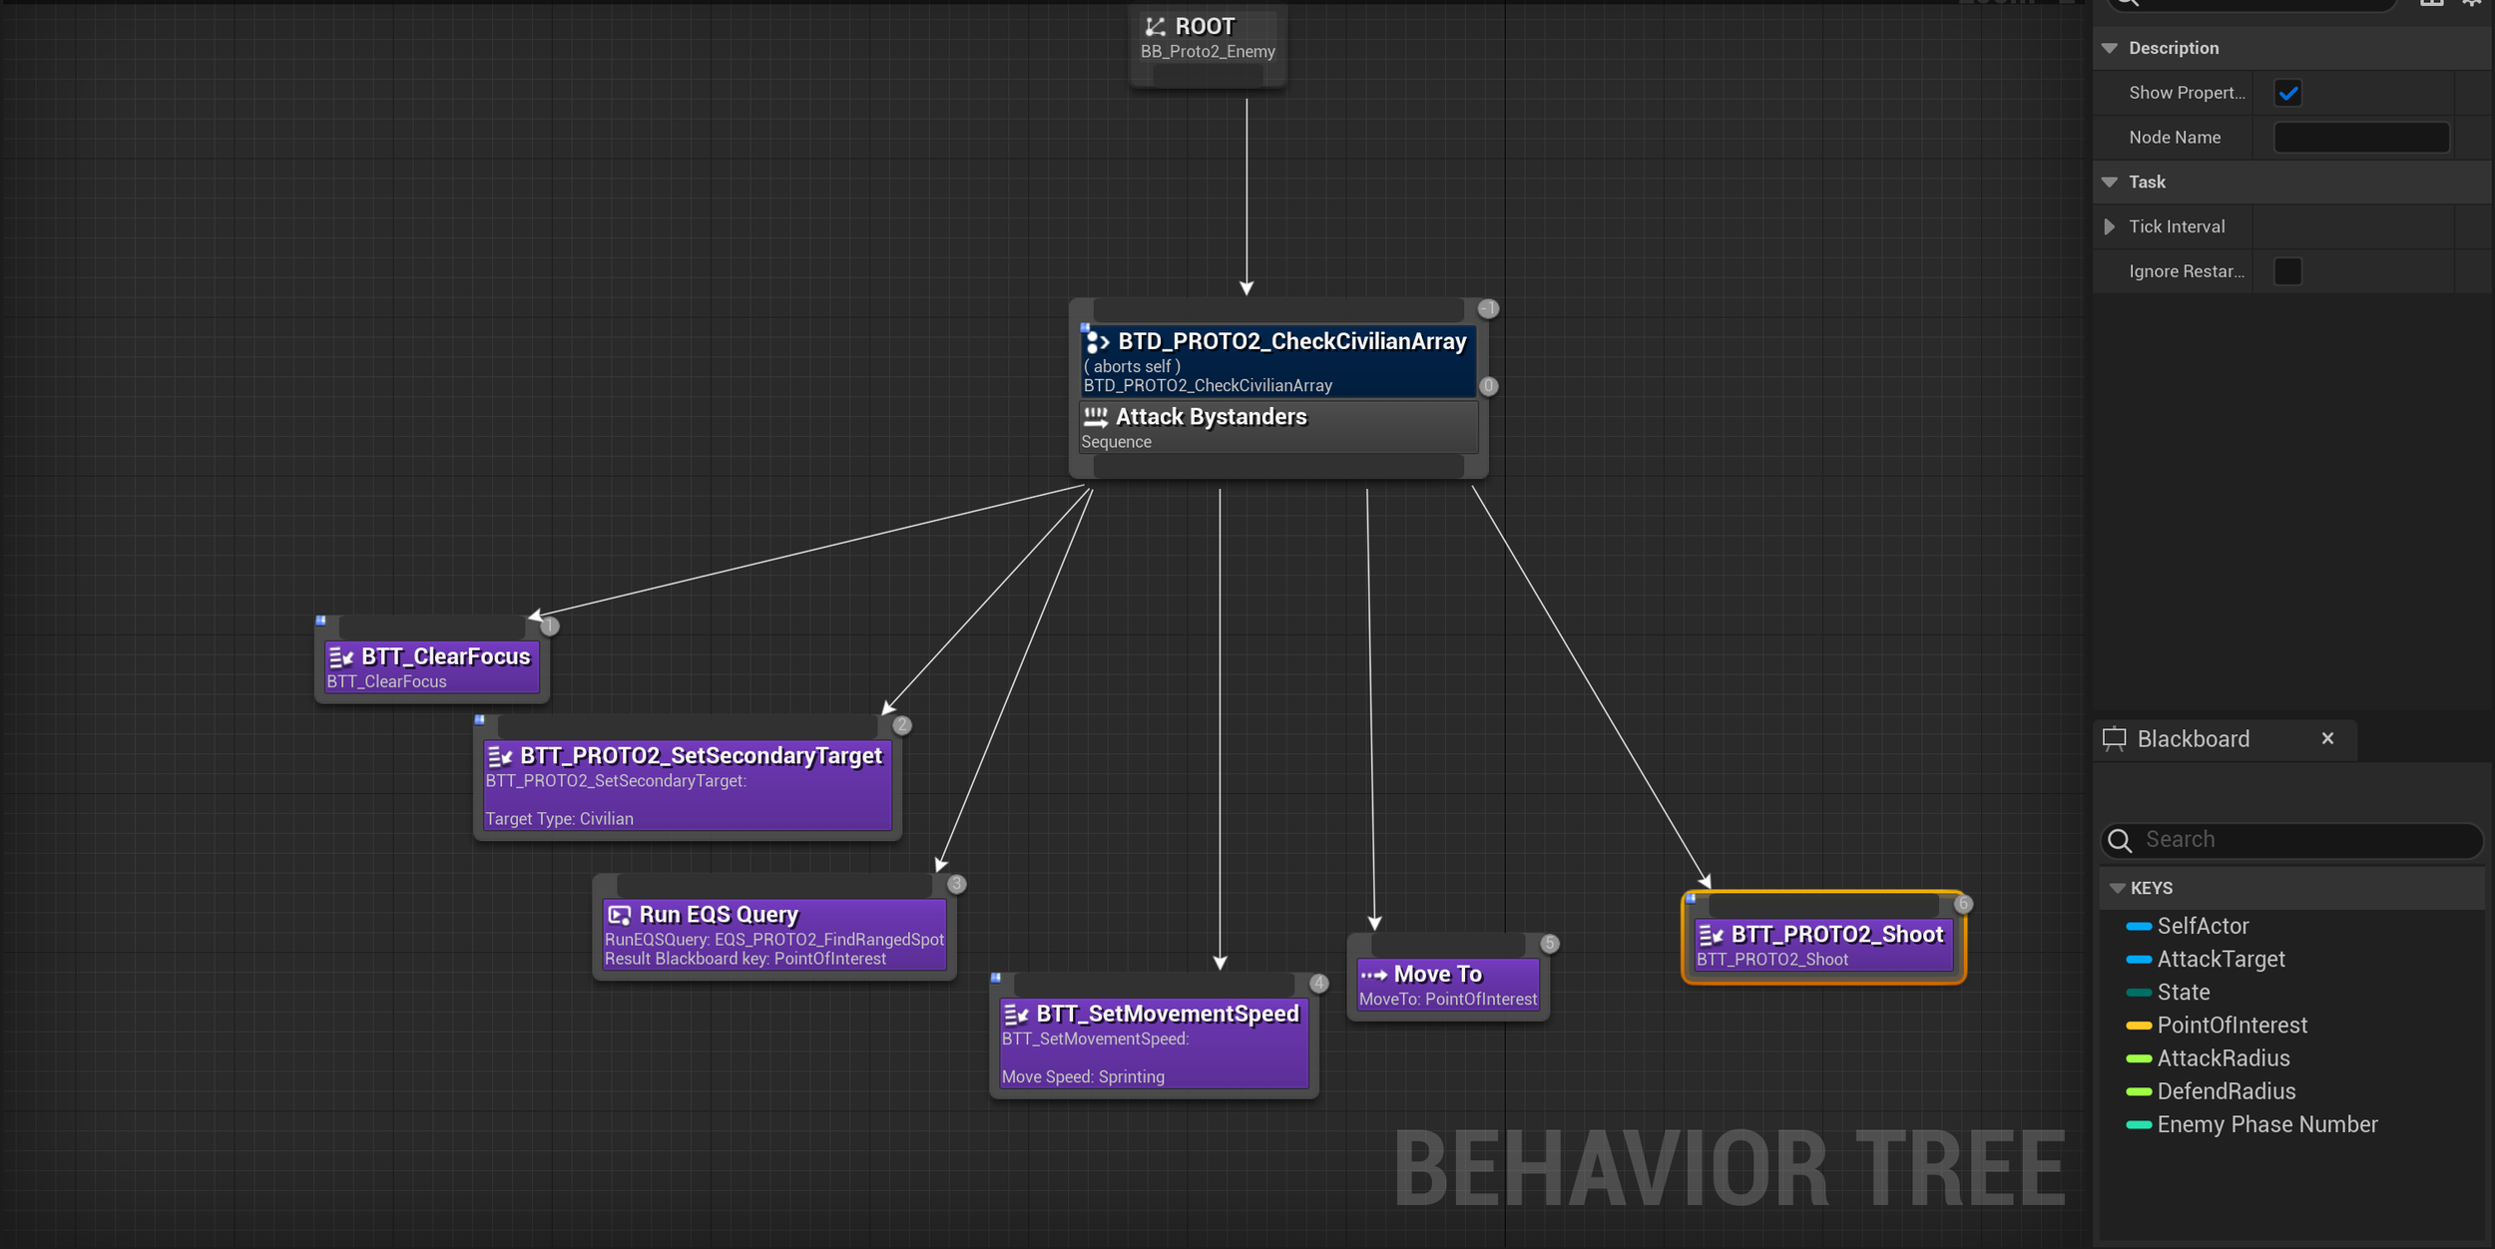The width and height of the screenshot is (2495, 1249).
Task: Click the BTT_PROTO2_Shoot task icon
Action: [x=1711, y=936]
